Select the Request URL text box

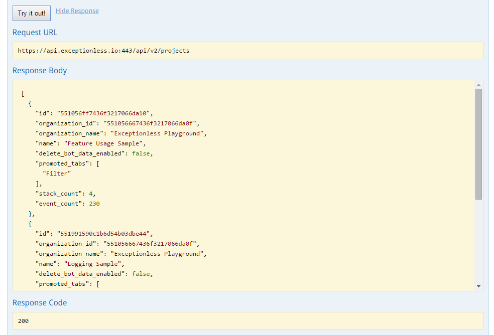click(x=248, y=51)
